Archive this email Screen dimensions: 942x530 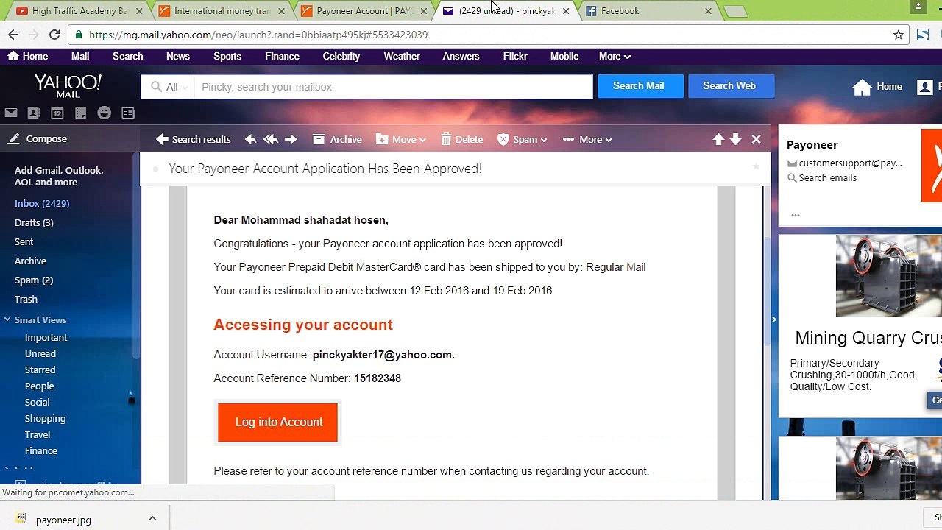click(337, 139)
